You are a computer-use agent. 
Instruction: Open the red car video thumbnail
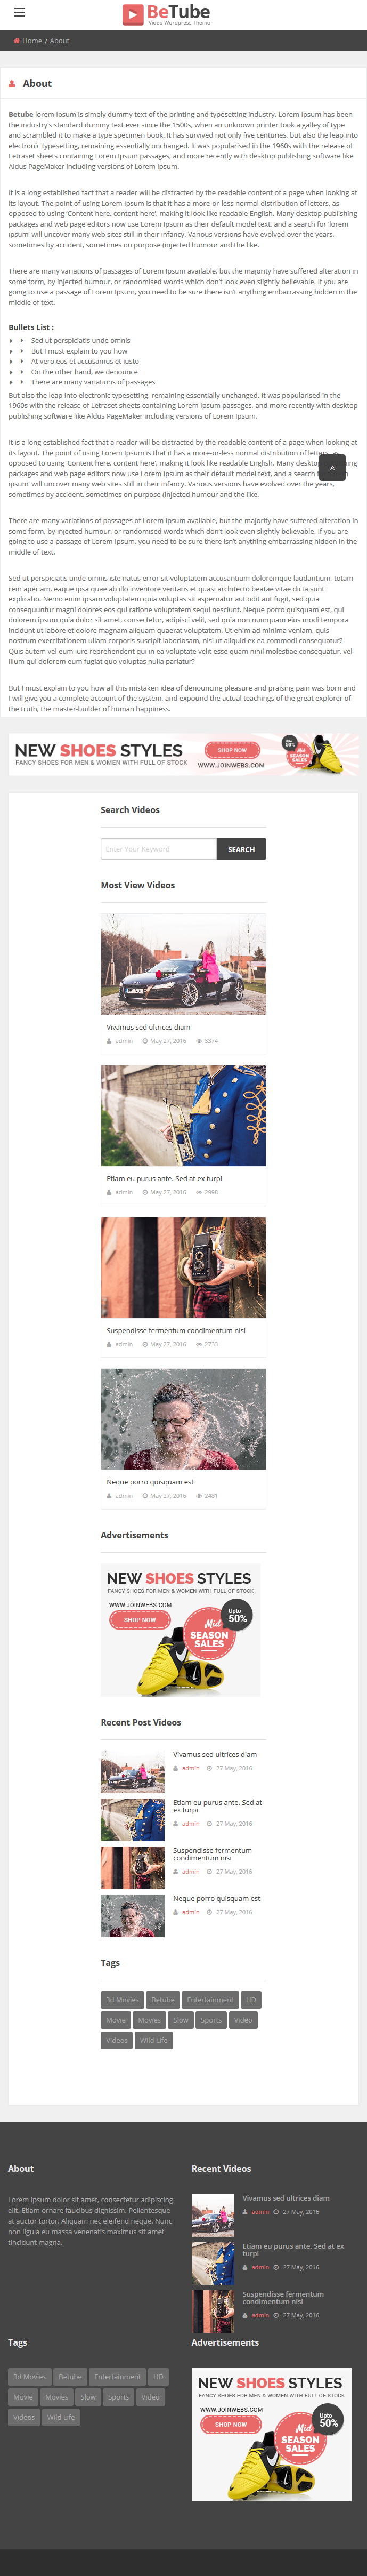183,964
